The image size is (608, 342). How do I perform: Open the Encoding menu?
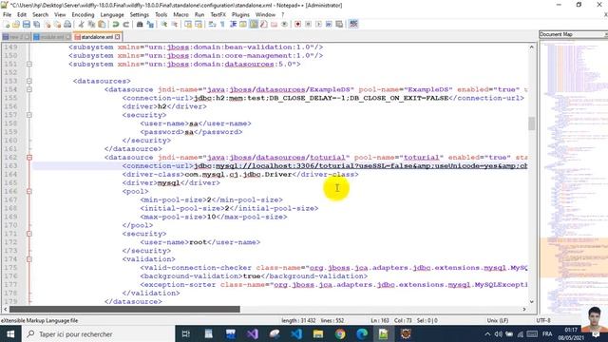coord(83,14)
